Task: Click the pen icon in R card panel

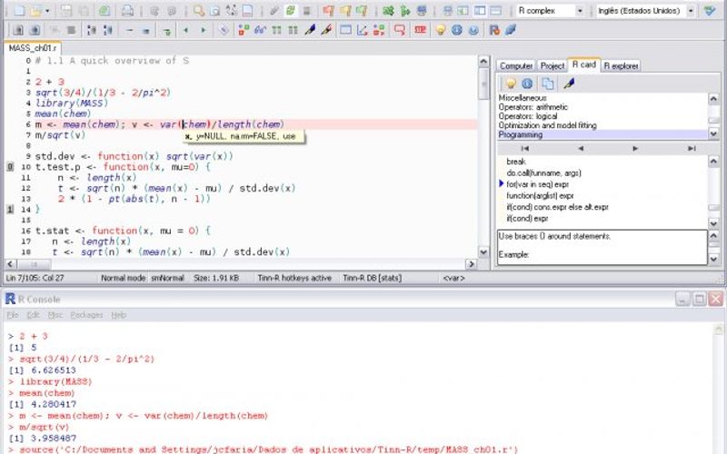Action: tap(570, 84)
